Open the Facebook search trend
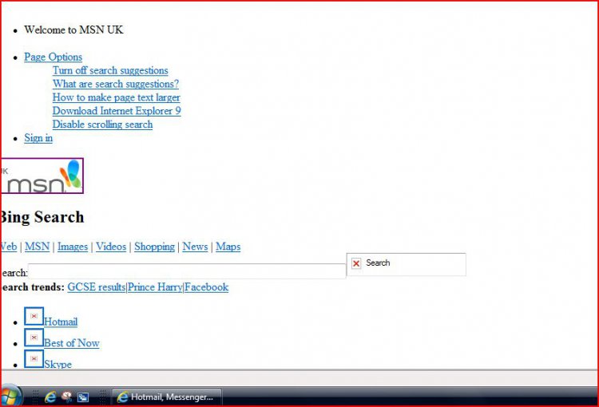 pyautogui.click(x=207, y=287)
